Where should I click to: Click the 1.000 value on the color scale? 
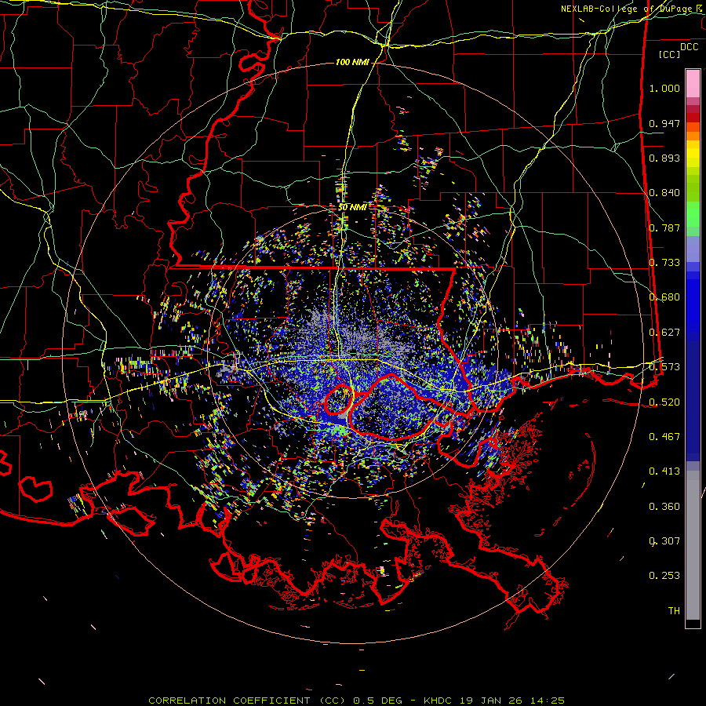(x=664, y=88)
